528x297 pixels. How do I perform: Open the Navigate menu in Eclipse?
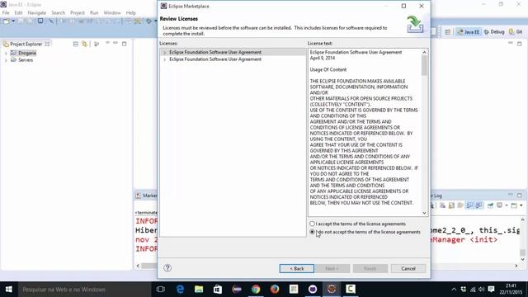tap(36, 13)
